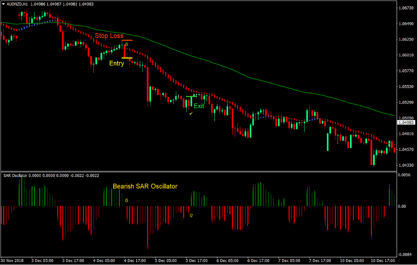
Task: Click the Bearish SAR Oscillator caption
Action: coord(145,186)
